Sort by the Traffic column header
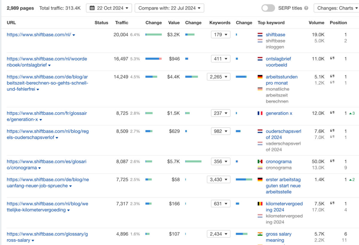Image resolution: width=359 pixels, height=245 pixels. [x=121, y=23]
